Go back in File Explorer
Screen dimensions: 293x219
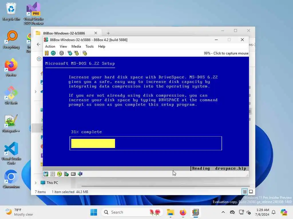(x=39, y=44)
